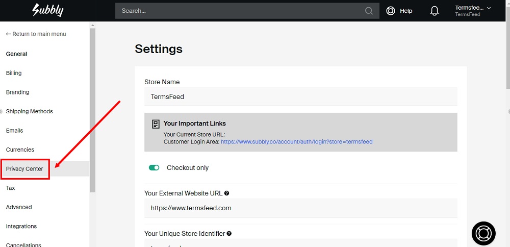
Task: Click help tooltip next to Unique Store Identifier
Action: click(229, 233)
